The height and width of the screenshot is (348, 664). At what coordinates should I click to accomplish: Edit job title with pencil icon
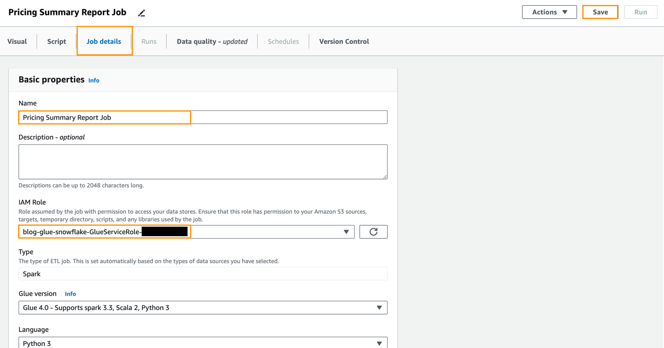[x=142, y=13]
